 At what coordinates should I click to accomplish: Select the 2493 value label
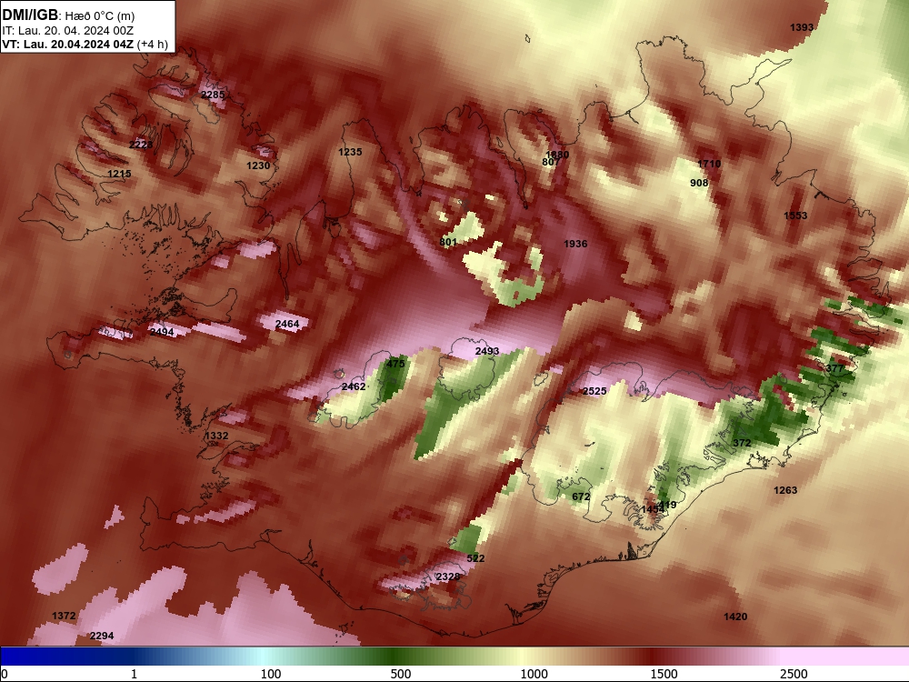point(487,351)
